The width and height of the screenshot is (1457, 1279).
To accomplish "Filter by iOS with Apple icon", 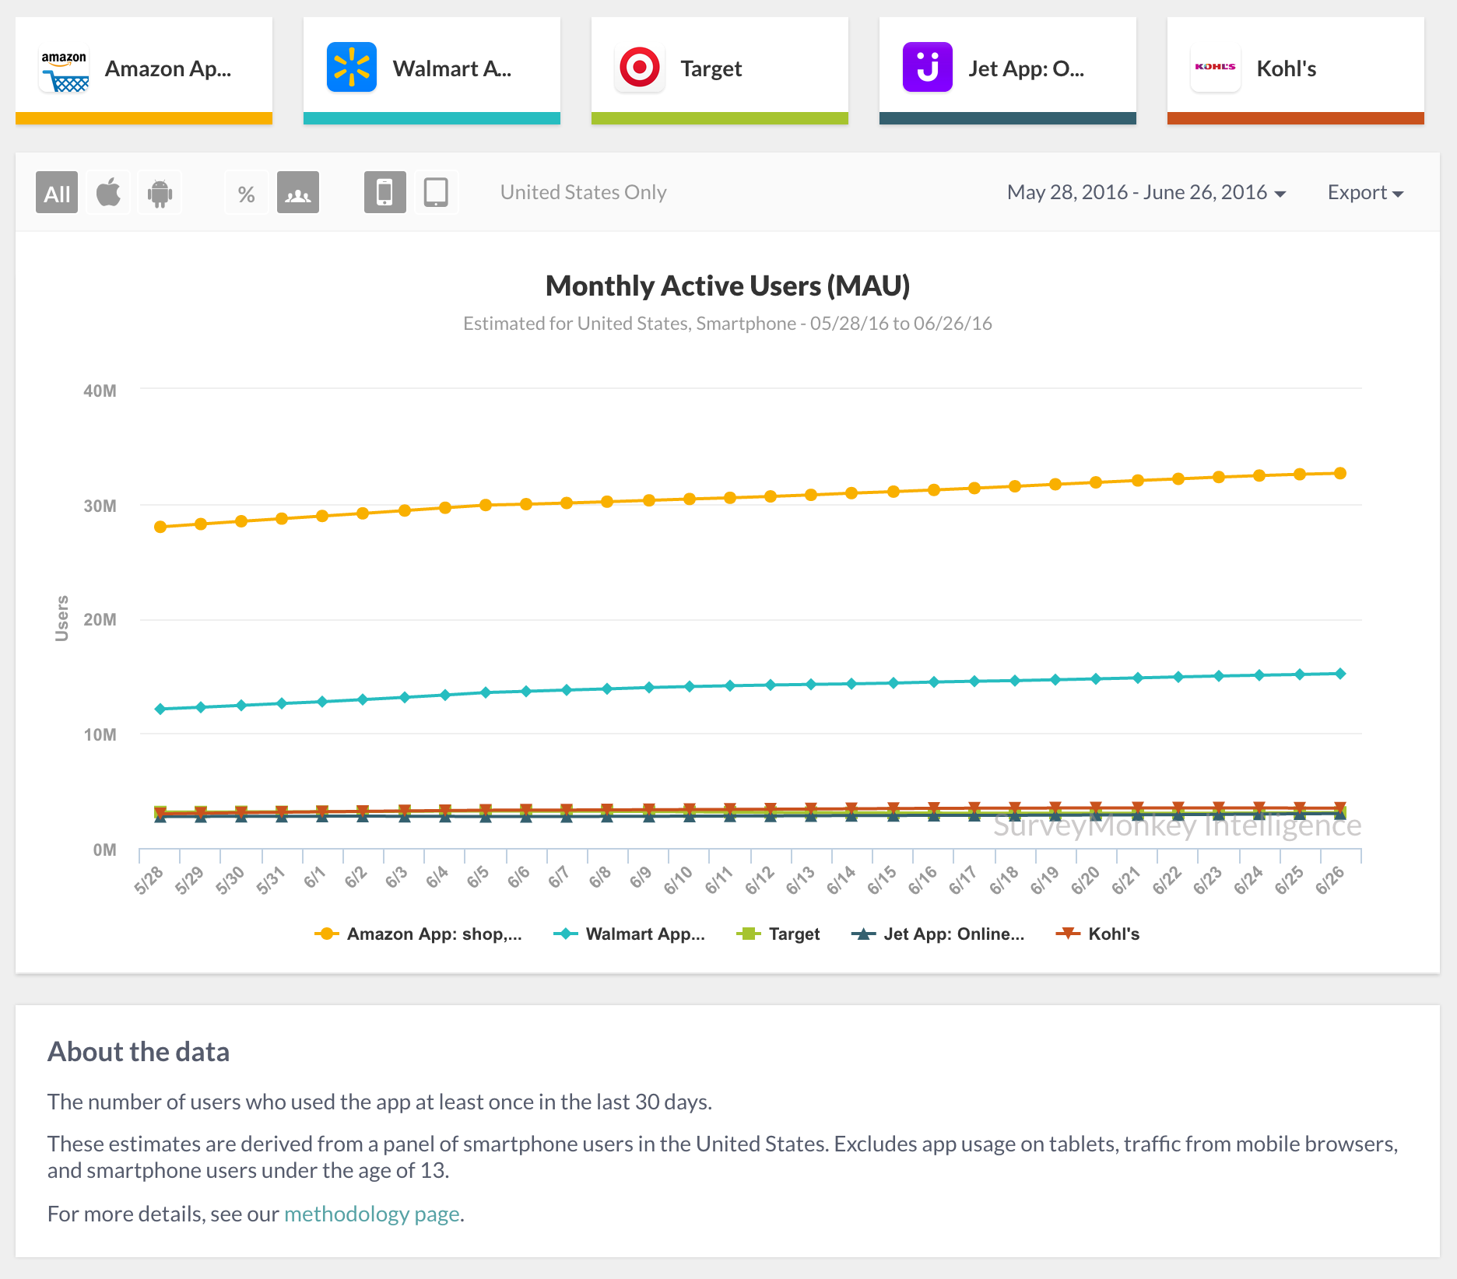I will tap(108, 192).
